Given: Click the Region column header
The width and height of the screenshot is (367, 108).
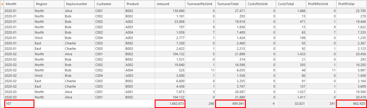Looking at the screenshot, I should click(x=49, y=4).
